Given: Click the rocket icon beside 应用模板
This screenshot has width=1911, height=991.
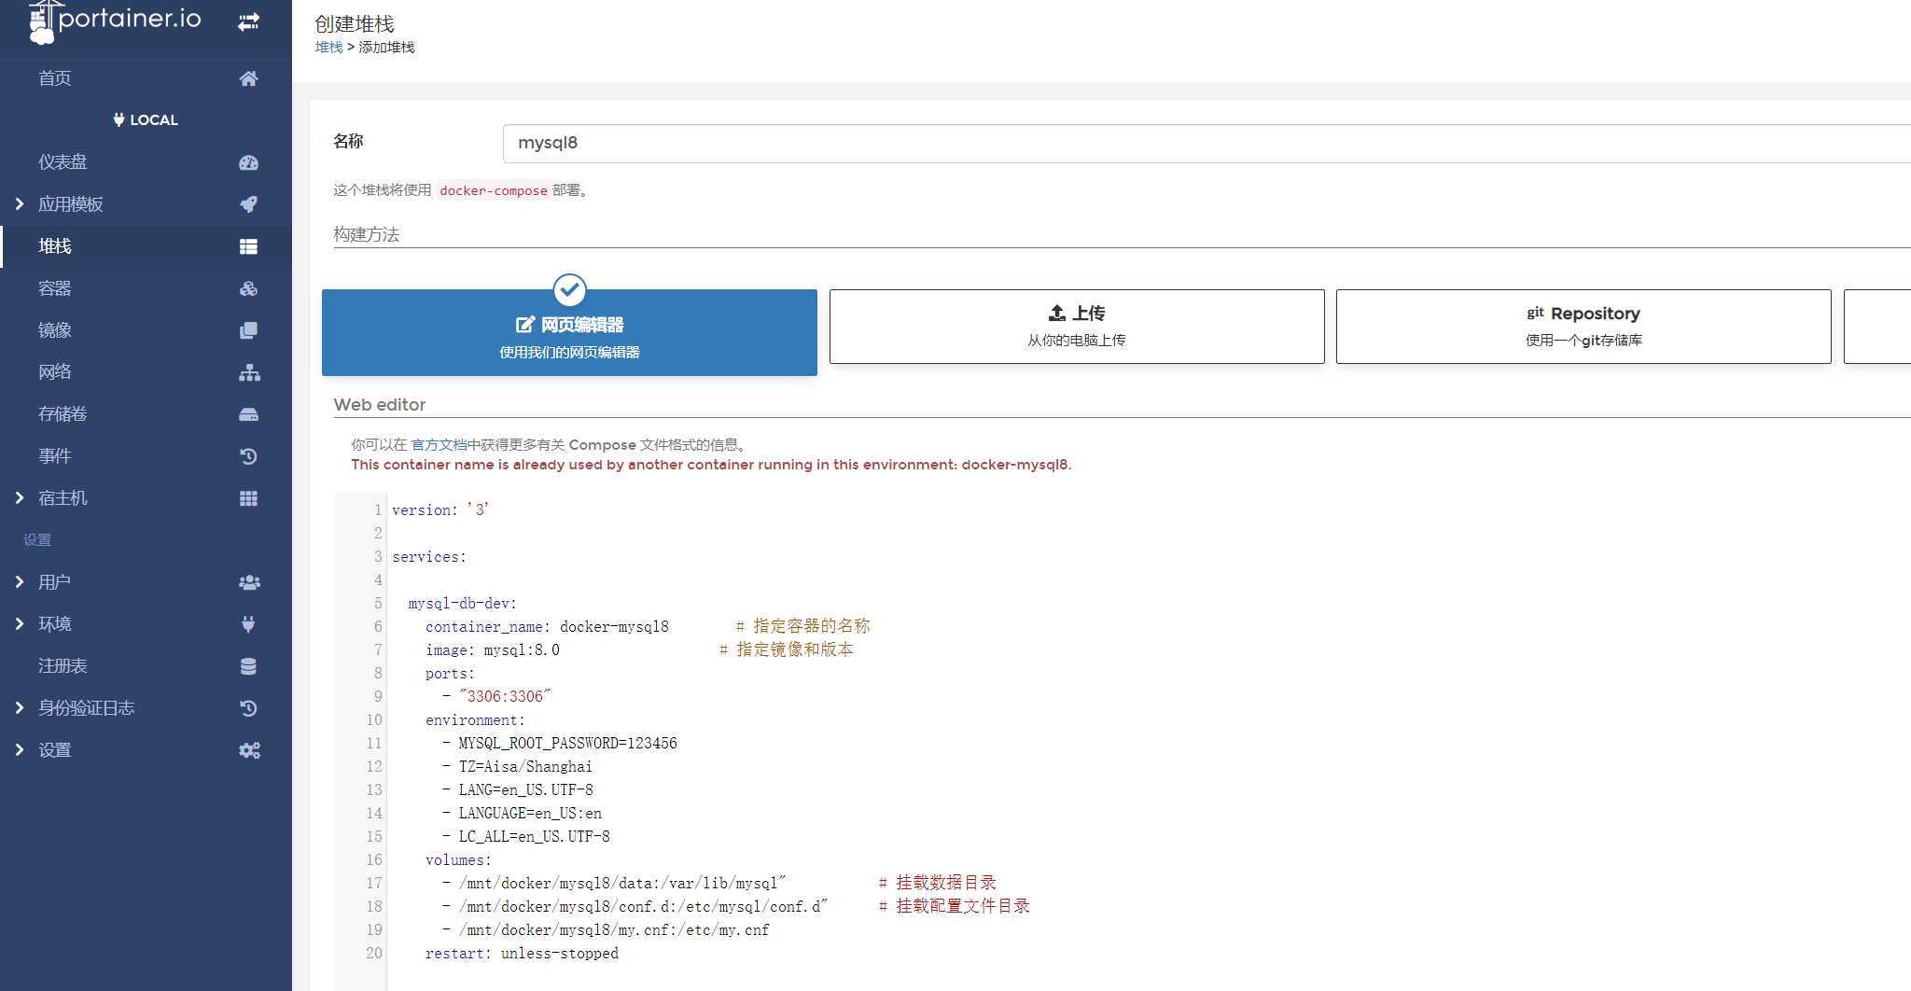Looking at the screenshot, I should pyautogui.click(x=248, y=204).
